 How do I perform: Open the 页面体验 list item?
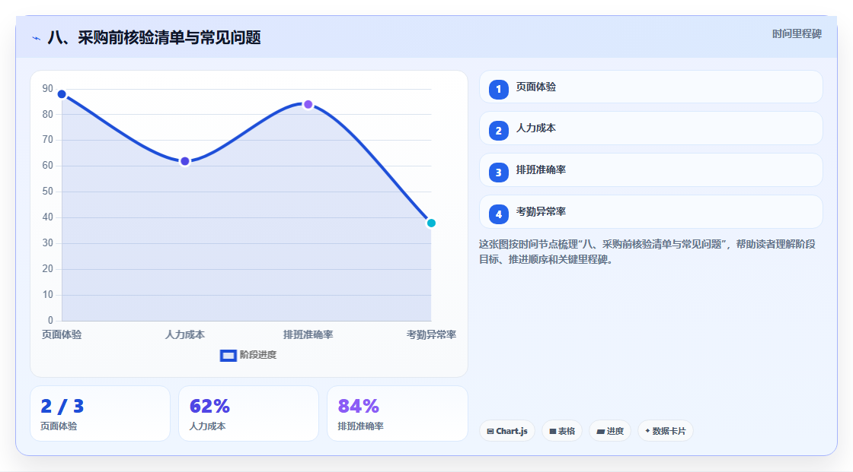point(650,87)
